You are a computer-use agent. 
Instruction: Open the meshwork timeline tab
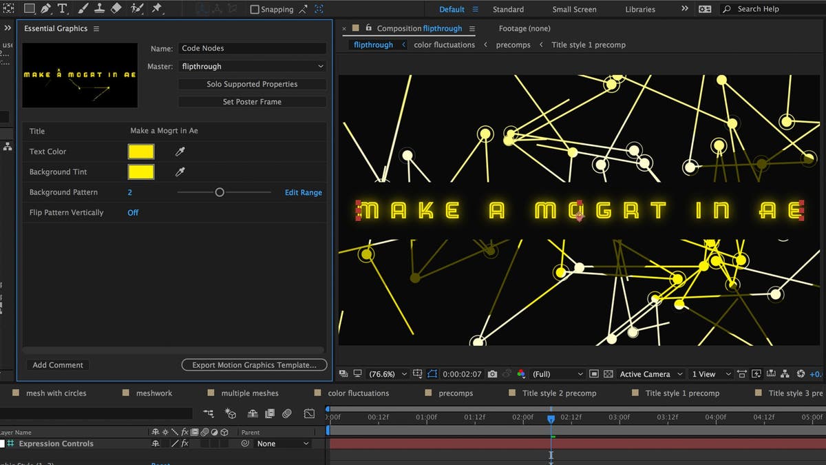pos(154,393)
